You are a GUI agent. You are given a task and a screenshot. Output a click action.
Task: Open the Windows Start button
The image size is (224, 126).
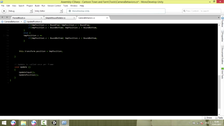click(4, 123)
